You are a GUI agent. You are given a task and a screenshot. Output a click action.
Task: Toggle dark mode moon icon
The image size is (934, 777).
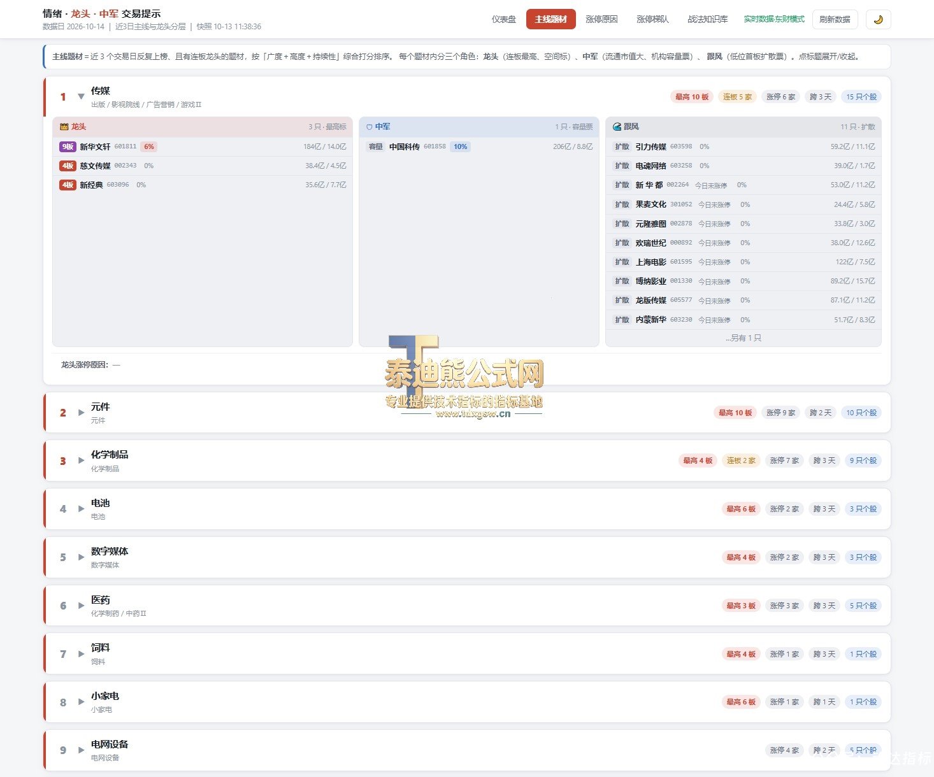(879, 19)
